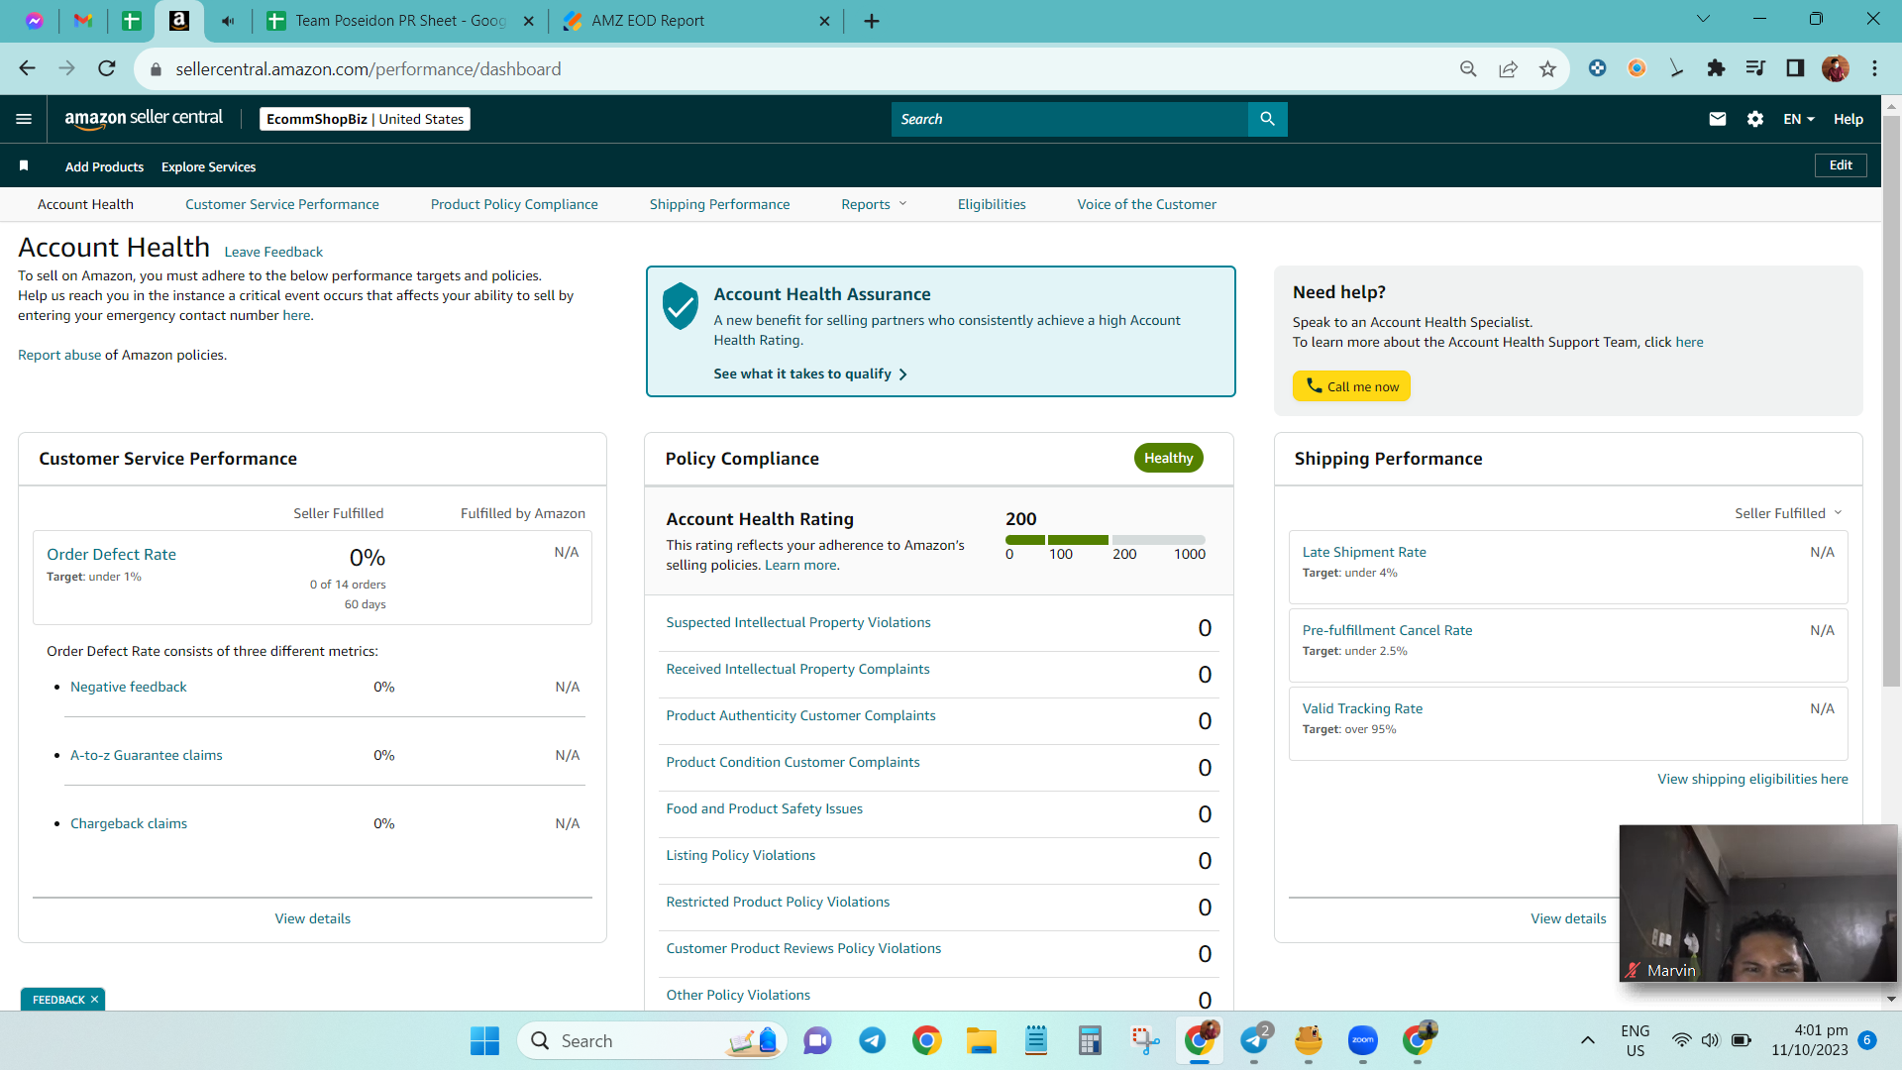Click the Call me now button

(1351, 386)
